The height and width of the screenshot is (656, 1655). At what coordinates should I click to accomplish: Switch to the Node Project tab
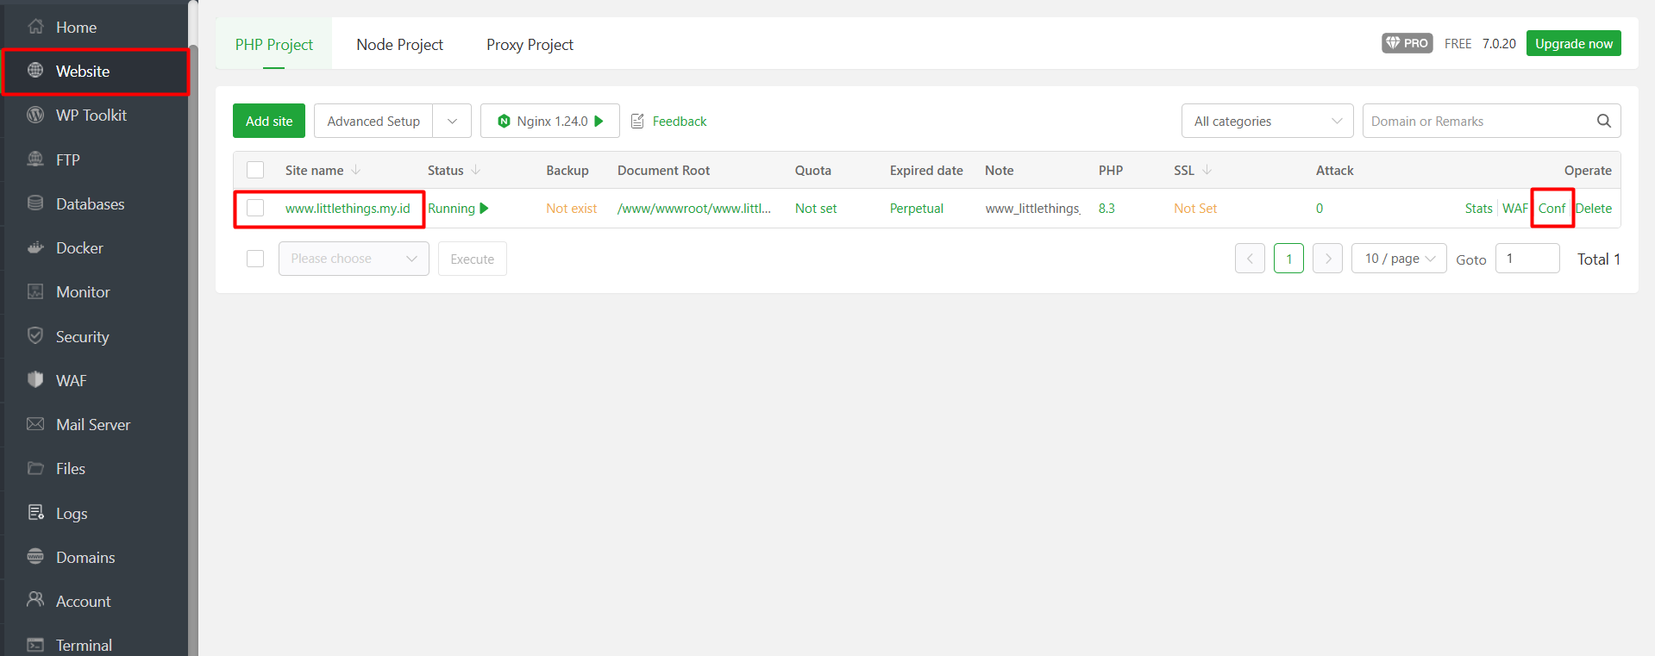pyautogui.click(x=399, y=45)
